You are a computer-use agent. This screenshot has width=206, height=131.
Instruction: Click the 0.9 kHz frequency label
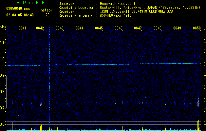(x=3, y=75)
